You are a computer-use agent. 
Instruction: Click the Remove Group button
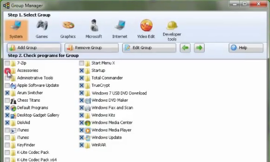pyautogui.click(x=91, y=48)
